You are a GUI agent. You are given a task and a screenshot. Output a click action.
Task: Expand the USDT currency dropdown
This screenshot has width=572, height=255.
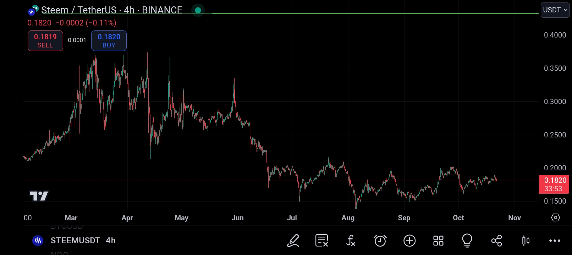[x=555, y=10]
